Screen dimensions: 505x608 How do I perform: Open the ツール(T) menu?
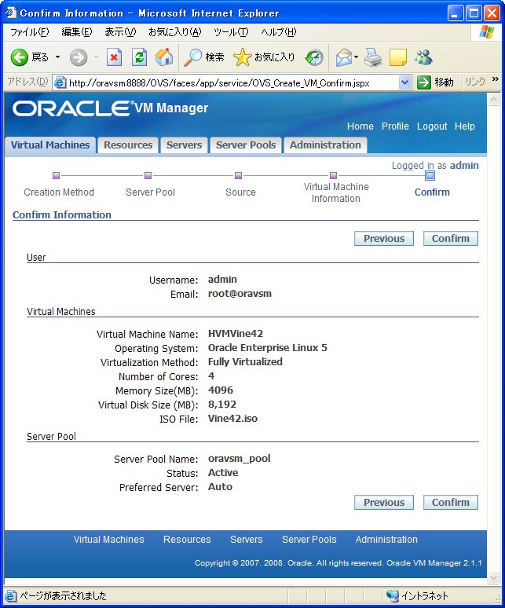click(231, 32)
